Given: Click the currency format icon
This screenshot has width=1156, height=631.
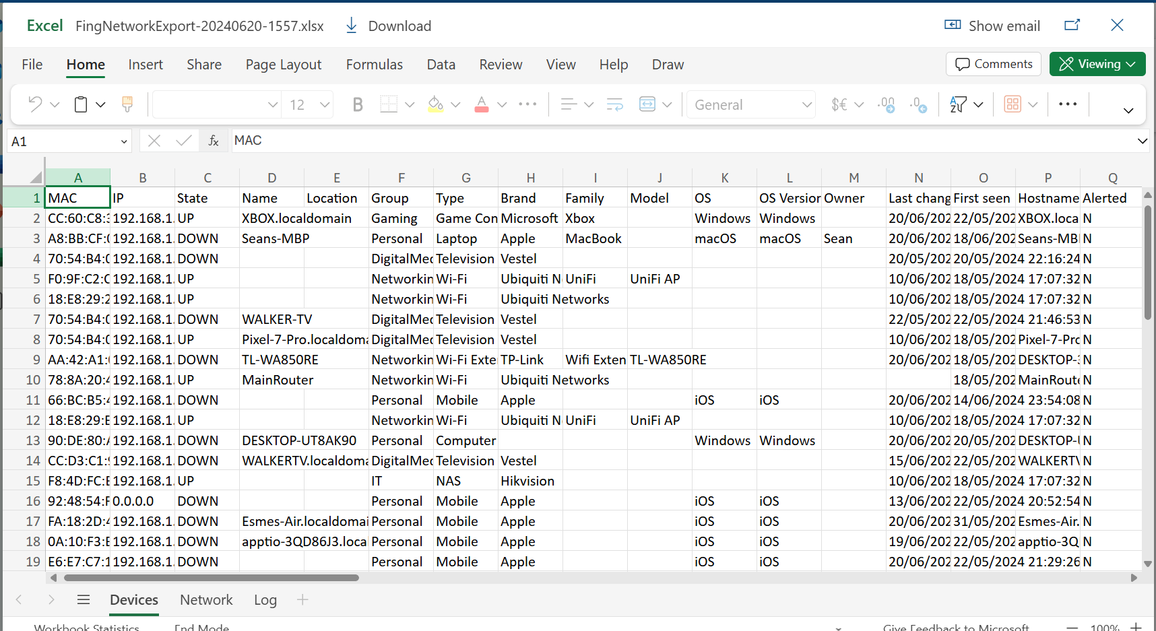Looking at the screenshot, I should coord(839,104).
